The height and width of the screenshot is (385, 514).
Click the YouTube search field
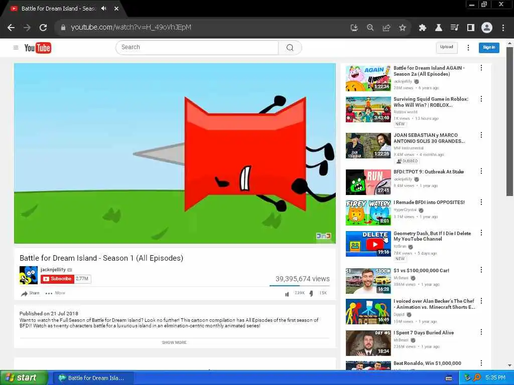pyautogui.click(x=197, y=48)
